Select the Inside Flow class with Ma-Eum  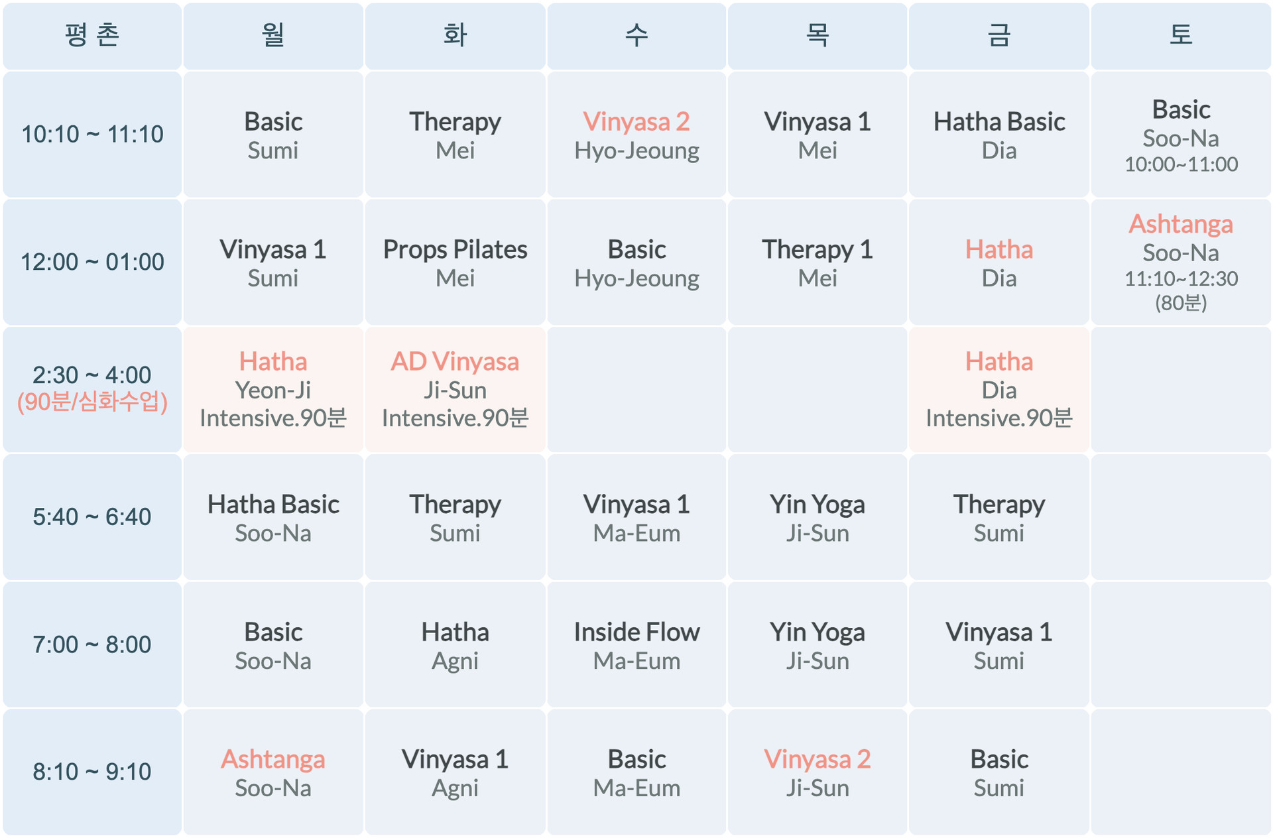(x=636, y=645)
